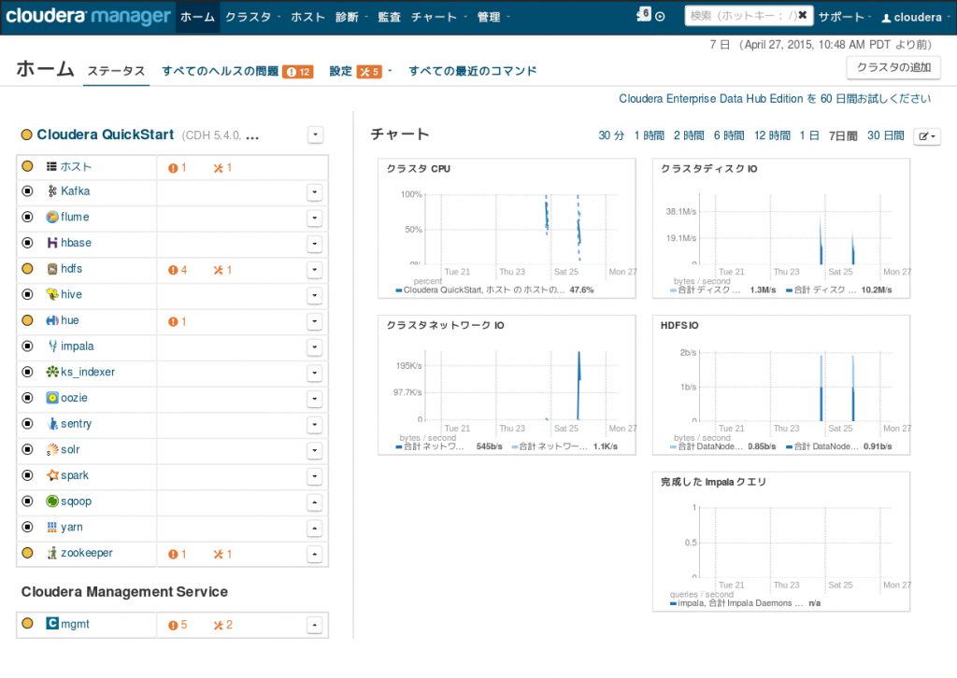Image resolution: width=957 pixels, height=678 pixels.
Task: Open すべての最近のコマンド tab
Action: click(x=473, y=71)
